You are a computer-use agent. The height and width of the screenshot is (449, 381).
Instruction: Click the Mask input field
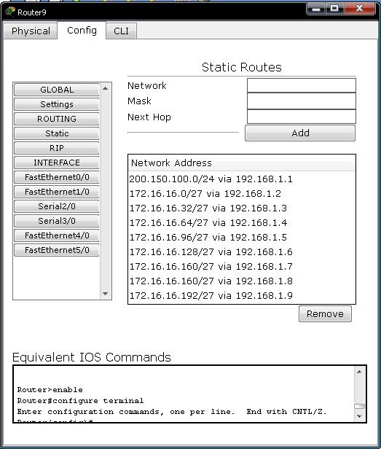(302, 101)
